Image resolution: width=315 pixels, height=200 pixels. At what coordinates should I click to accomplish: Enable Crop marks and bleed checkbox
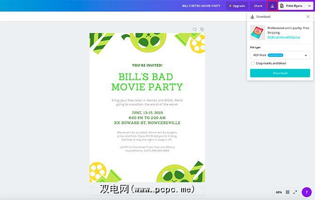[x=253, y=63]
